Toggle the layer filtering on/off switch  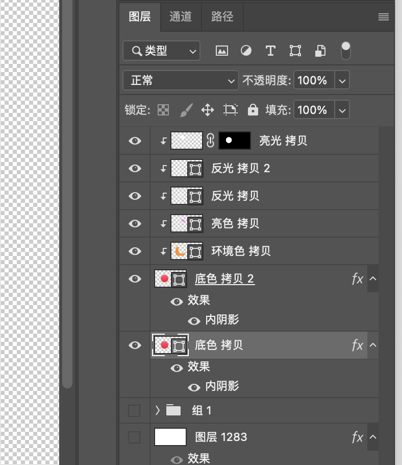pyautogui.click(x=346, y=51)
